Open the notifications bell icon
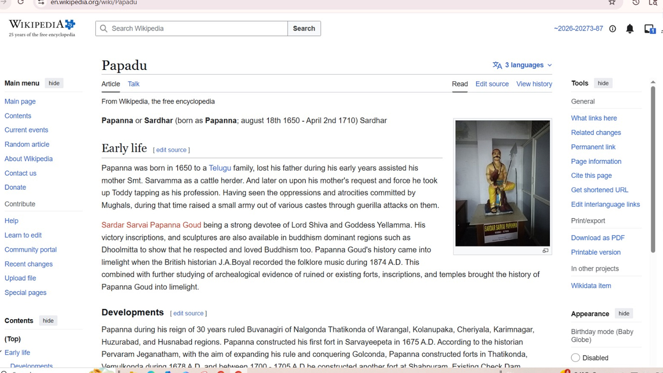The image size is (663, 373). 630,29
